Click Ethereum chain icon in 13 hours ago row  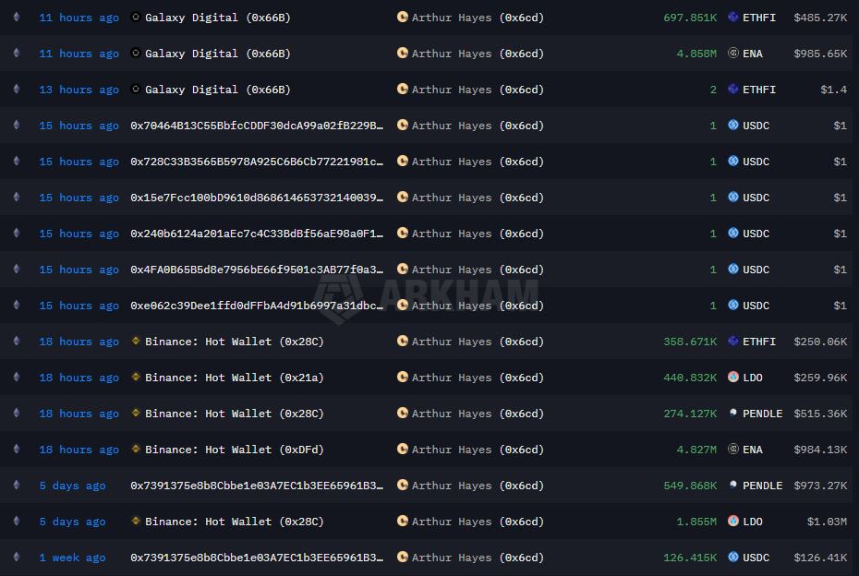(x=16, y=90)
